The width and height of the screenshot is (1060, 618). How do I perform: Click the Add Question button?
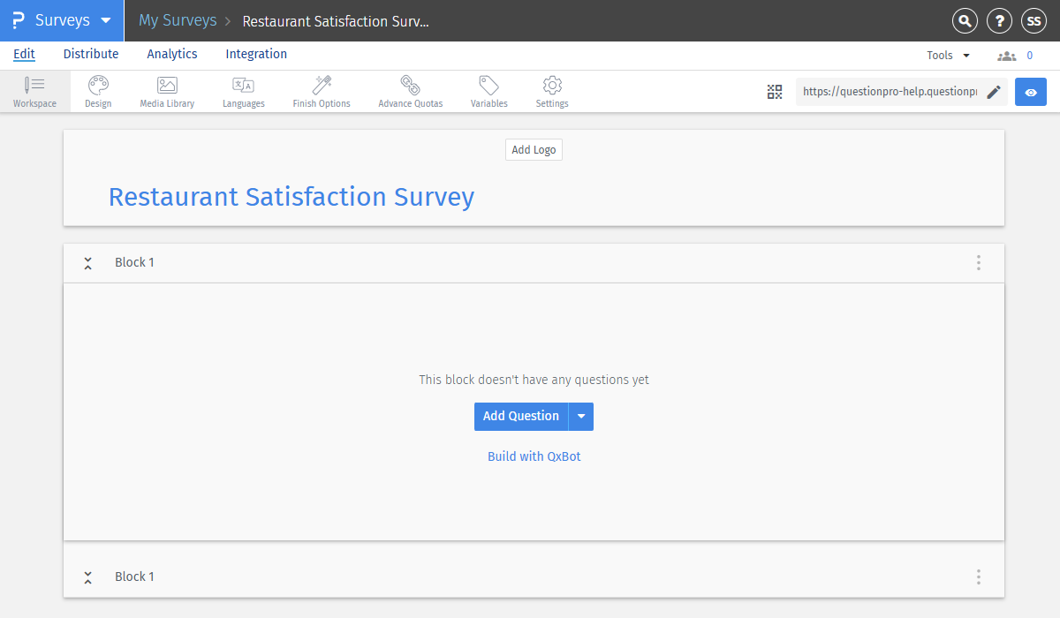pyautogui.click(x=521, y=416)
